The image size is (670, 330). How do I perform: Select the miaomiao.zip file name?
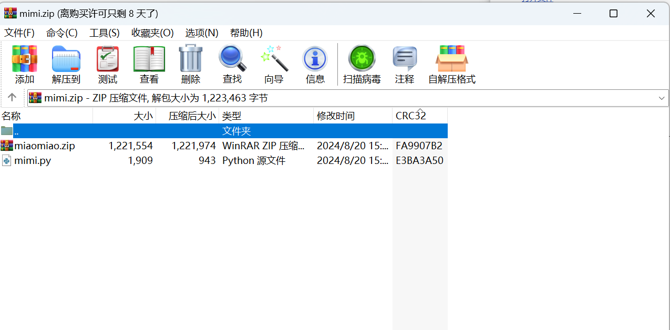[x=45, y=146]
